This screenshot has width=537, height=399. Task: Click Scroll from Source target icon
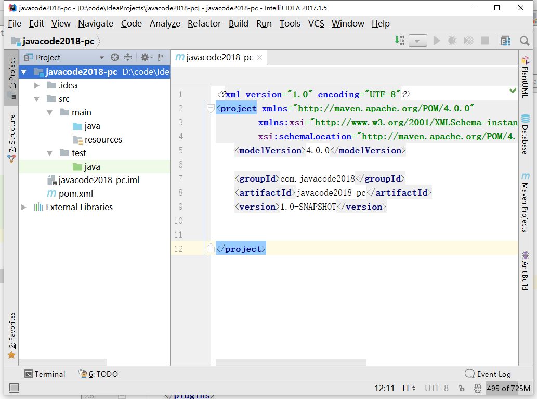pyautogui.click(x=115, y=57)
